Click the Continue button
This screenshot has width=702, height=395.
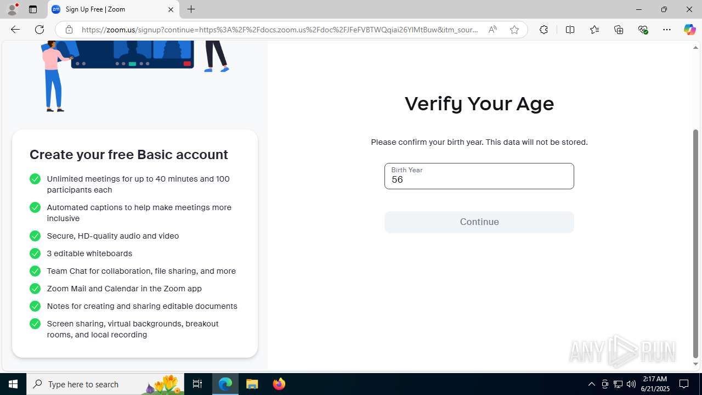pos(479,222)
